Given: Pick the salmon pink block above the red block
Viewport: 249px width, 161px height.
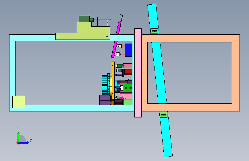Looking at the screenshot, I should pos(128,66).
